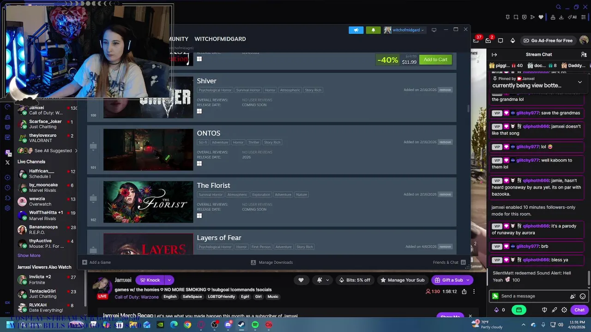Grab the reorder handle for The Florist
The image size is (591, 332).
(x=93, y=199)
